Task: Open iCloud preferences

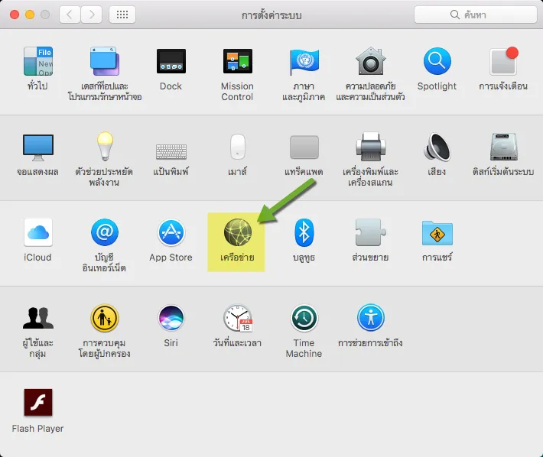Action: click(37, 232)
